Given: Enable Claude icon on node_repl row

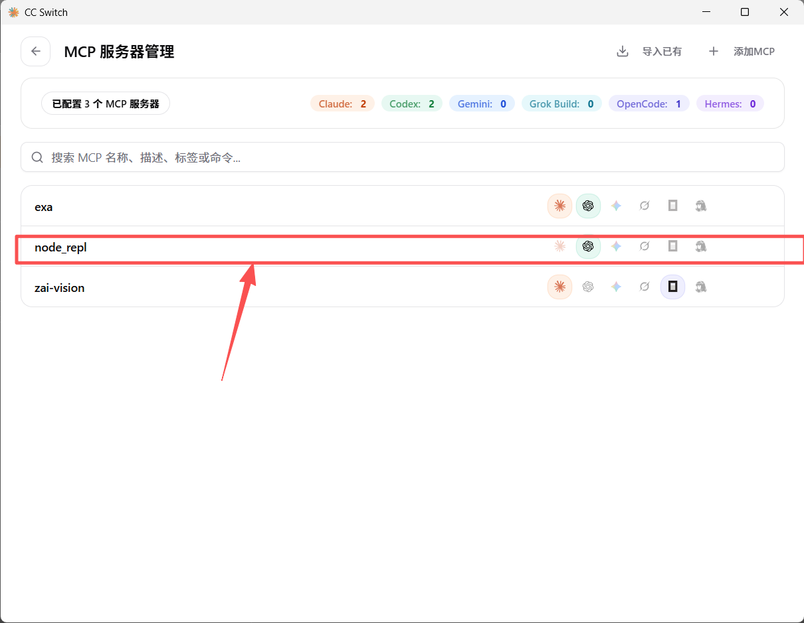Looking at the screenshot, I should click(x=559, y=246).
